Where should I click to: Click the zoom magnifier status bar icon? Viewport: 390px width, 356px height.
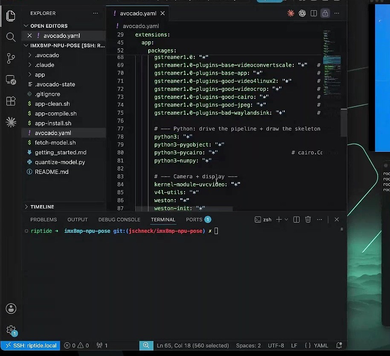click(146, 345)
